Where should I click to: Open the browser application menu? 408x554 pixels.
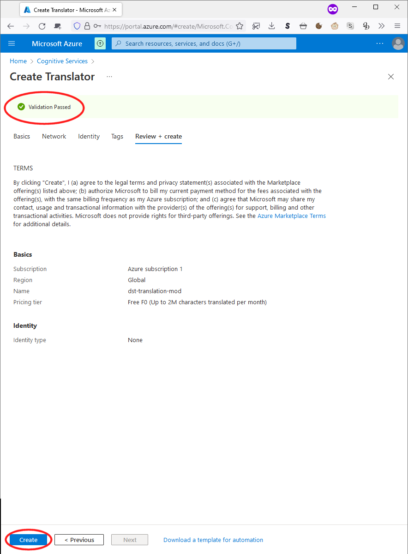point(397,26)
